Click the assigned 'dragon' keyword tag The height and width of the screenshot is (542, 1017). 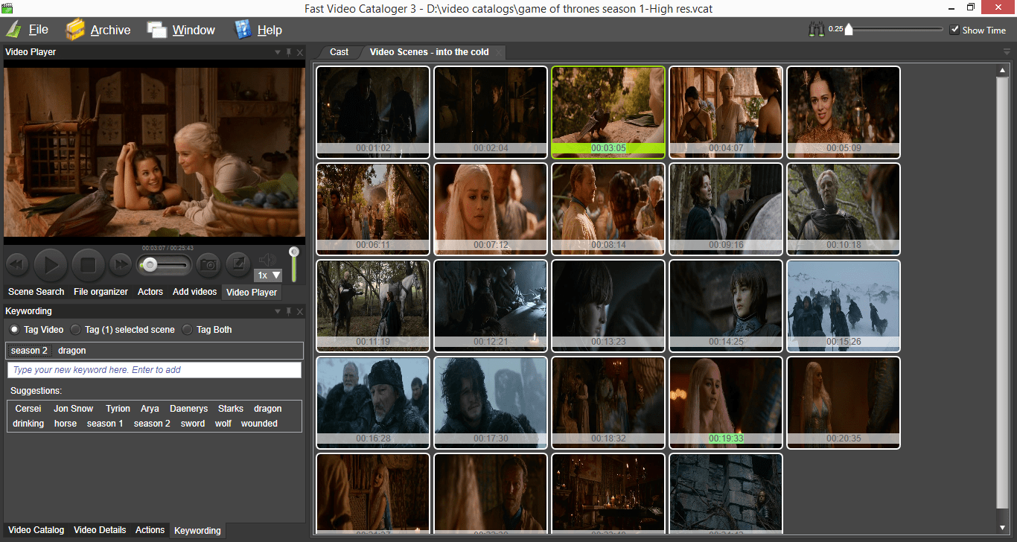(x=72, y=351)
